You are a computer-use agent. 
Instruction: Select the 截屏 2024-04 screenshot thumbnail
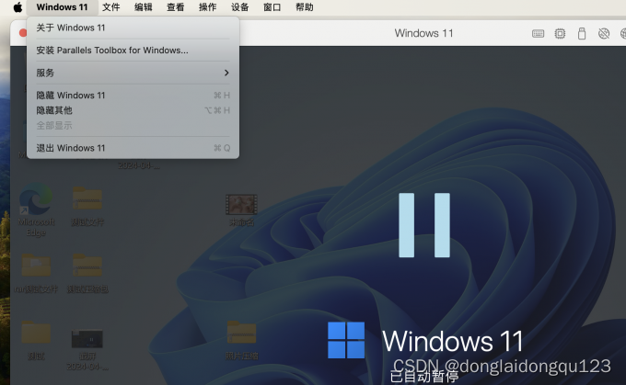87,349
